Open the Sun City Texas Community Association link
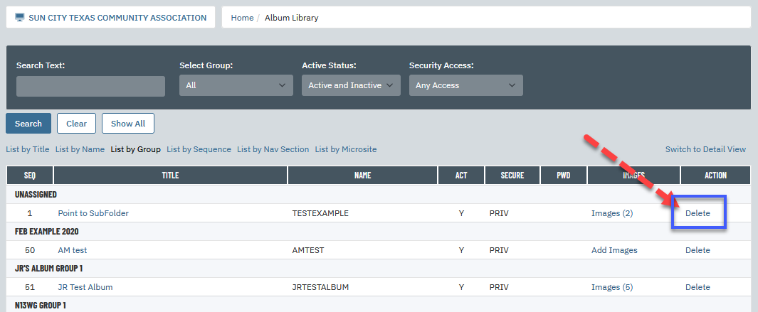The height and width of the screenshot is (312, 758). pos(117,18)
